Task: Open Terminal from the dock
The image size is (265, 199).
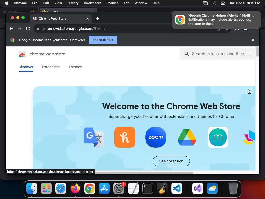Action: pyautogui.click(x=148, y=188)
